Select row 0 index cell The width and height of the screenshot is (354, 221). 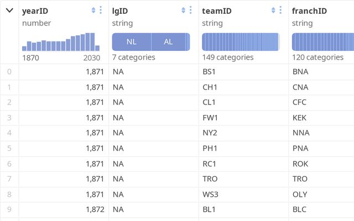(x=9, y=71)
